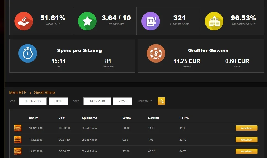Click the orange casino chip Größter Gewinn icon
The height and width of the screenshot is (158, 267).
coord(156,53)
